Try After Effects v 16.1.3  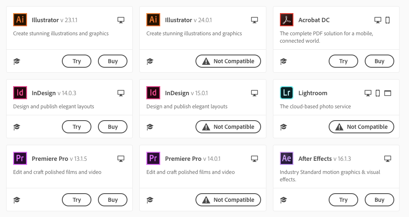(343, 200)
